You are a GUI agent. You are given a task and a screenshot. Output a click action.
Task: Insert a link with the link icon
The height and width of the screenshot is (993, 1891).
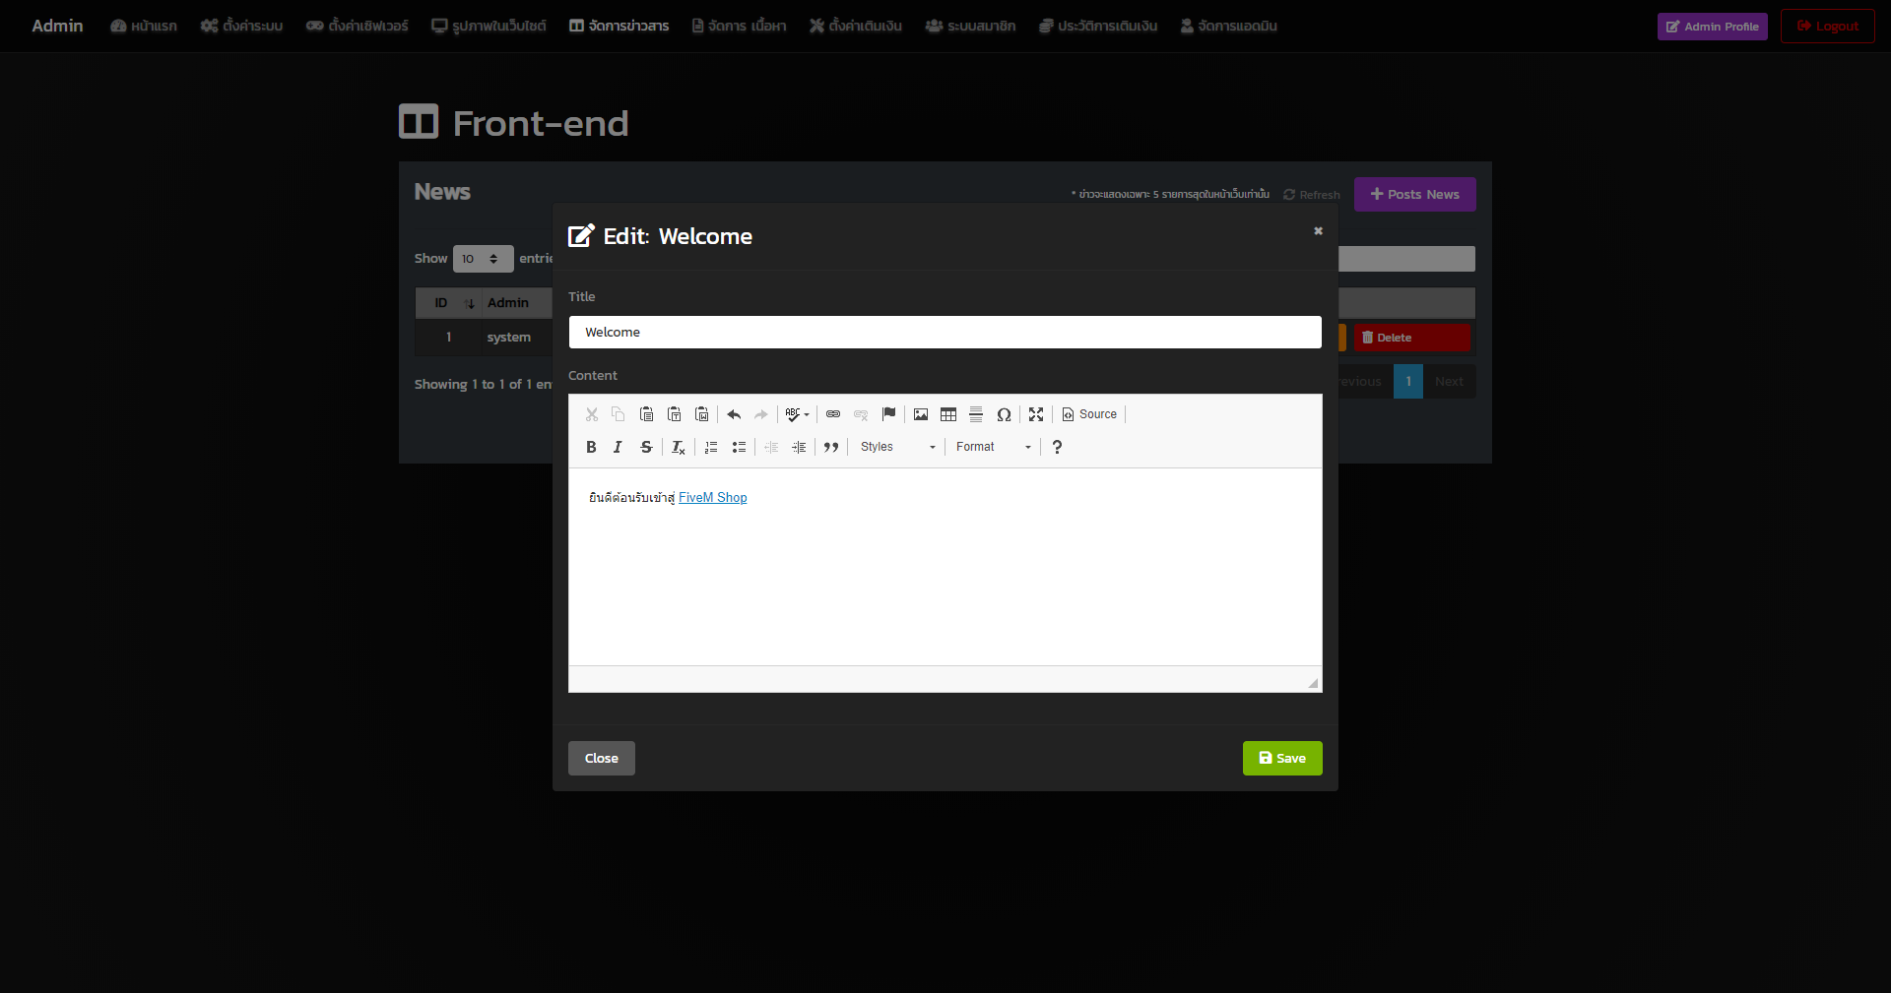[x=833, y=414]
